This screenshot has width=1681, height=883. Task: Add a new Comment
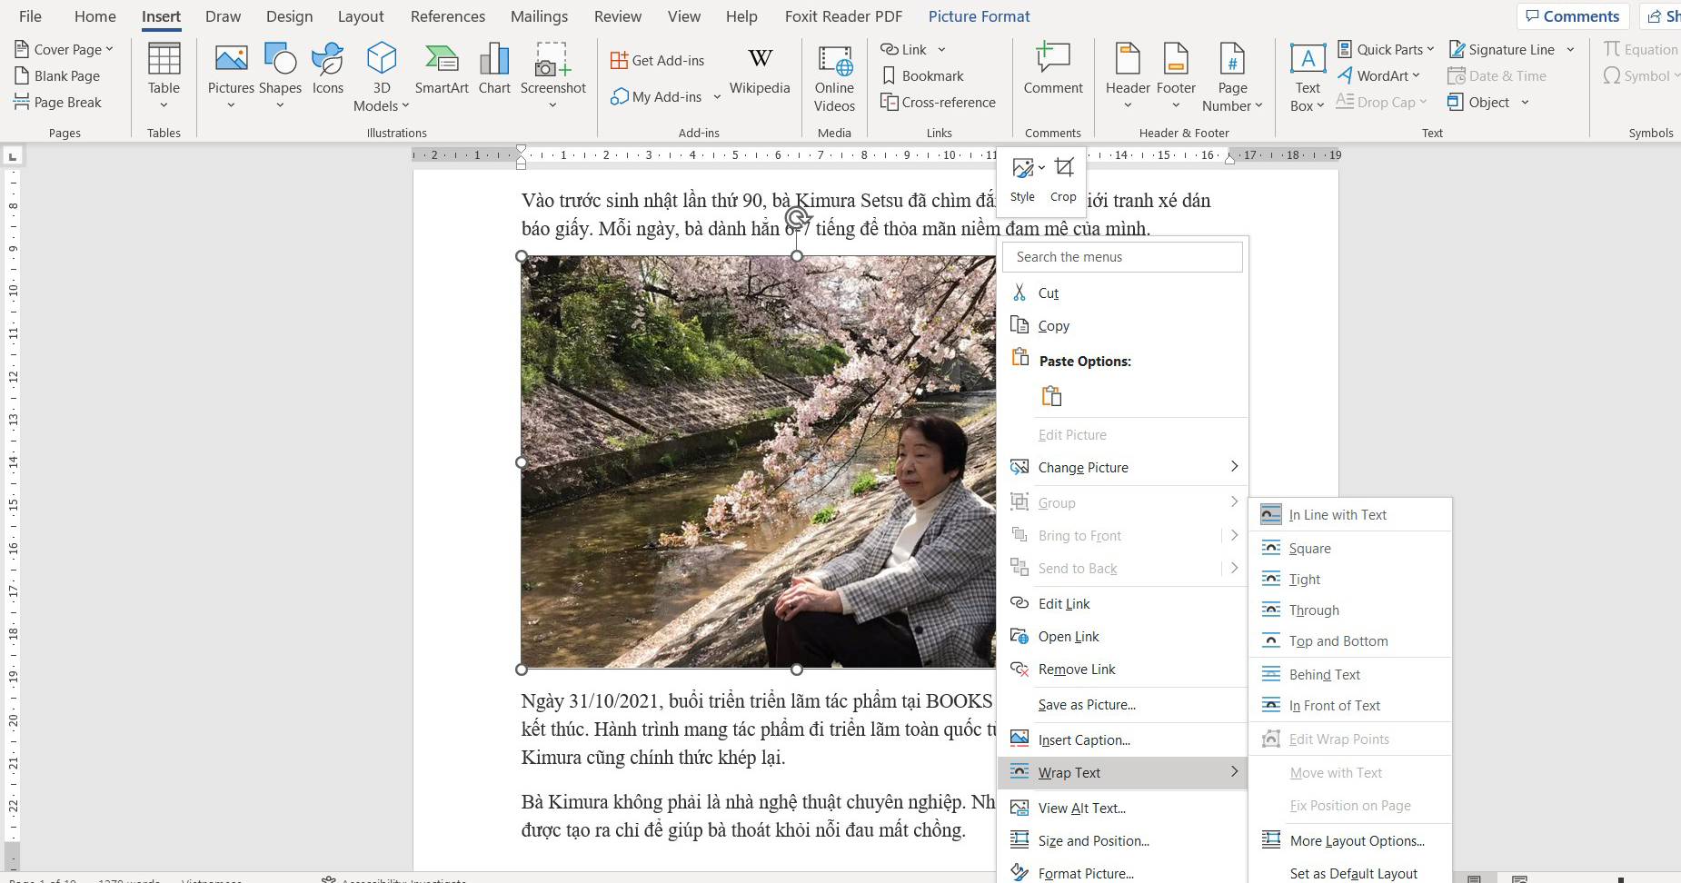[1053, 69]
